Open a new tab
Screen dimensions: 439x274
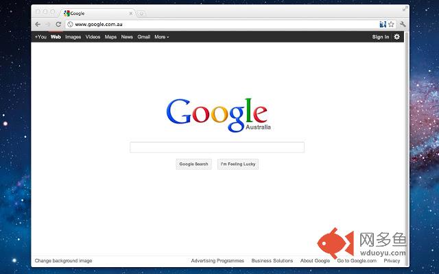coord(141,13)
